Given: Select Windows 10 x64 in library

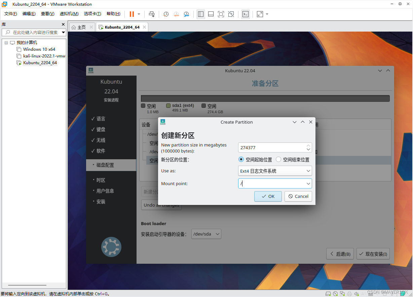Looking at the screenshot, I should coord(39,49).
